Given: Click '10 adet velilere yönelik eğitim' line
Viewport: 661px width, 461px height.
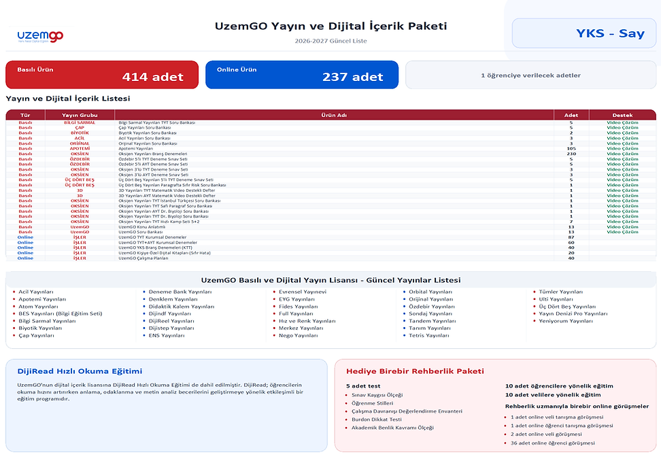Looking at the screenshot, I should coord(553,395).
